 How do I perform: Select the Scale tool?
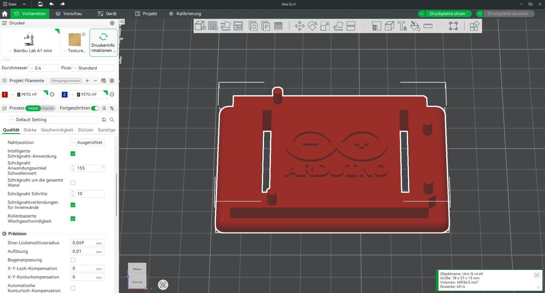[x=325, y=26]
